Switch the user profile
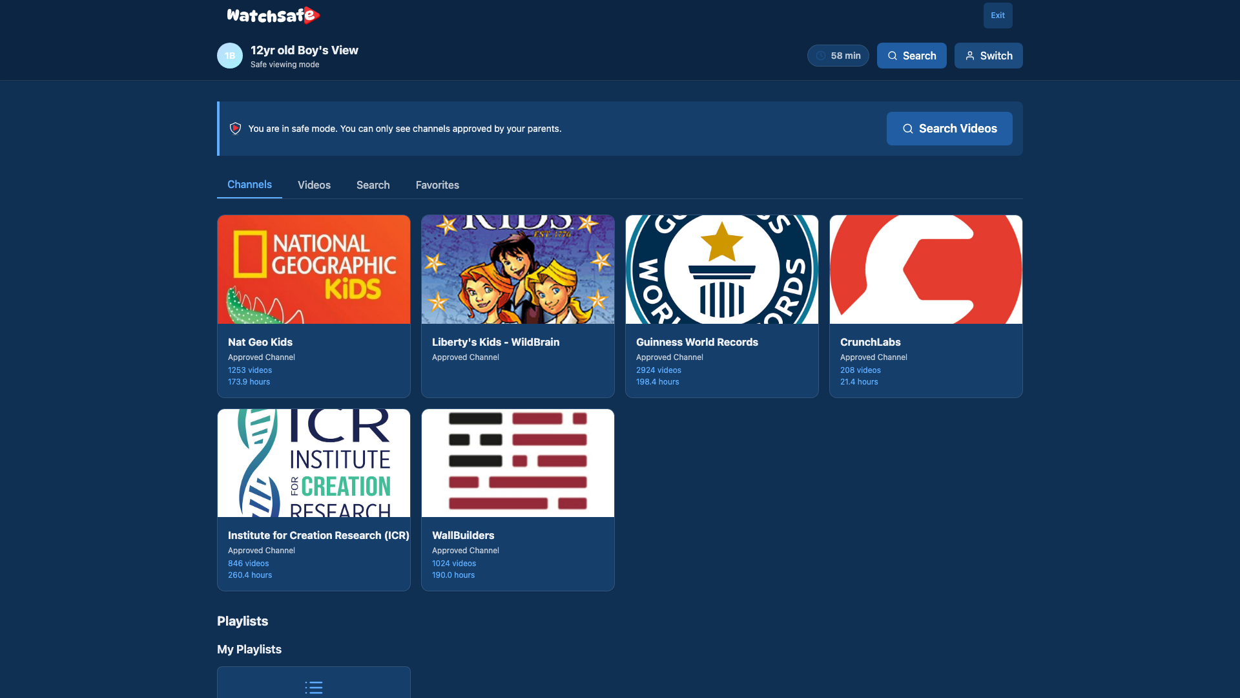 click(x=989, y=56)
